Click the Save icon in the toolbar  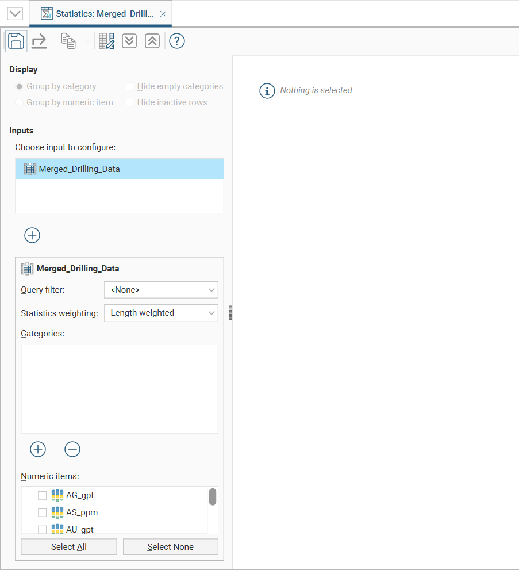click(16, 41)
